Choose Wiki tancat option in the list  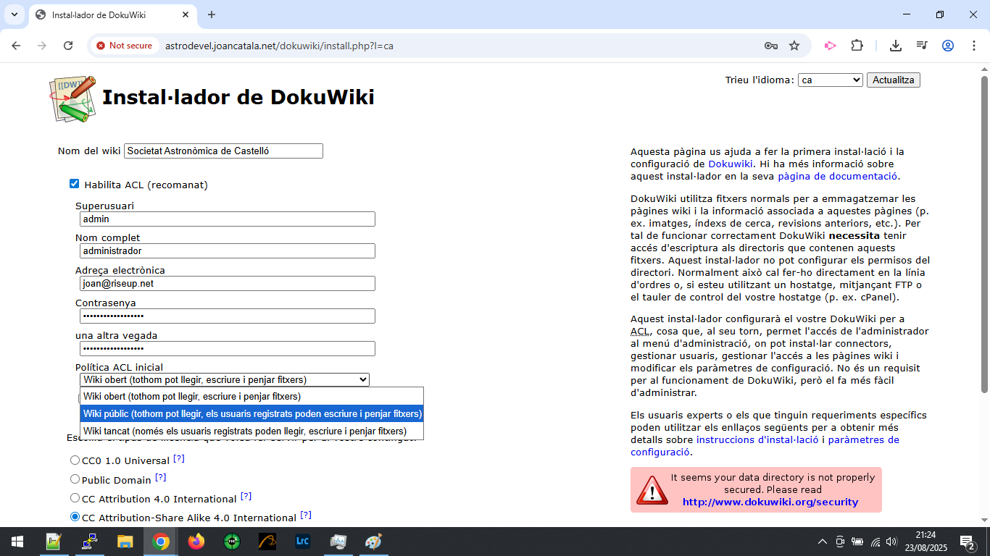pos(251,431)
